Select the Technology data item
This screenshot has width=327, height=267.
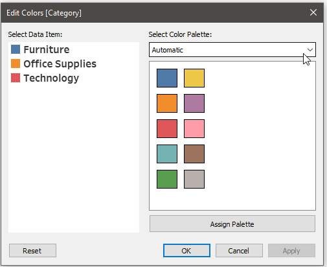[x=45, y=78]
